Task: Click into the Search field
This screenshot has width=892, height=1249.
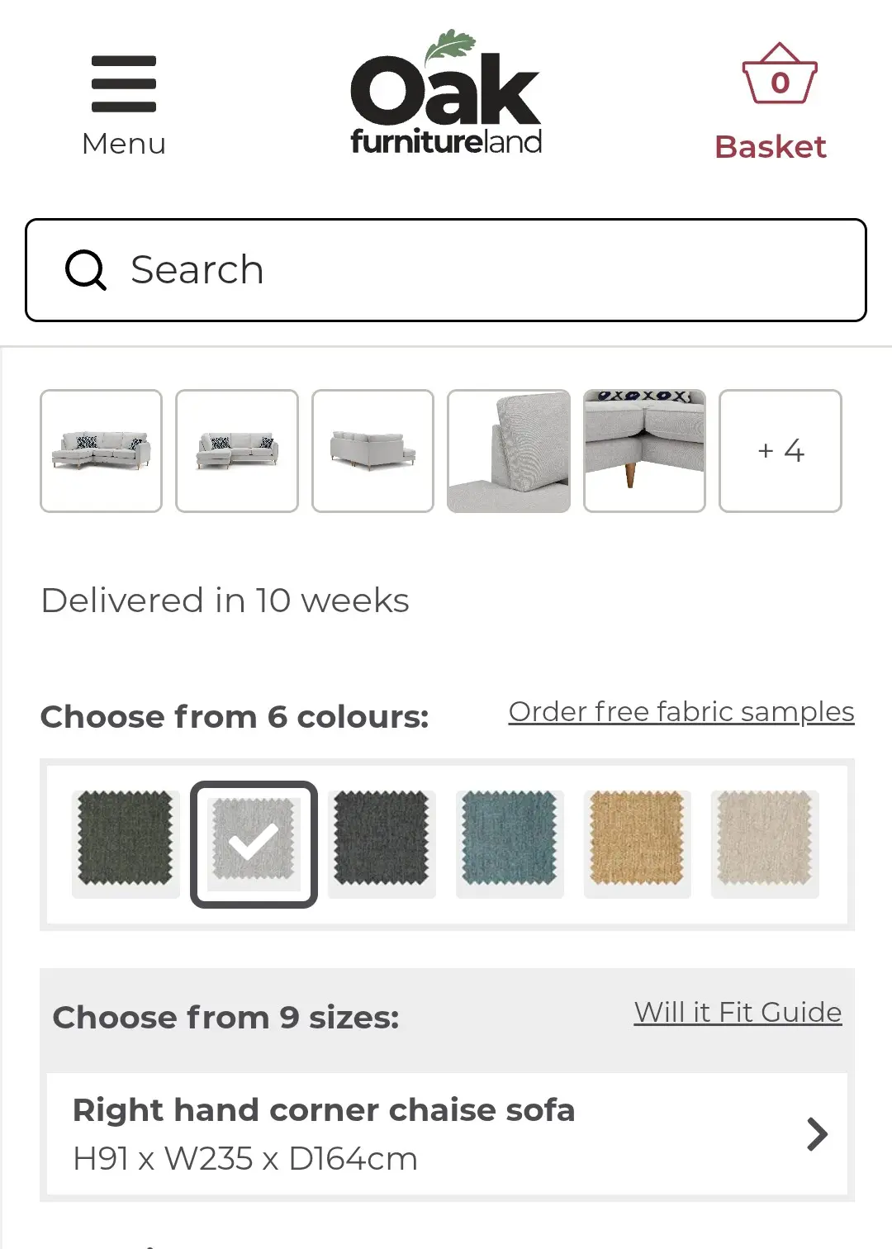Action: [x=446, y=270]
